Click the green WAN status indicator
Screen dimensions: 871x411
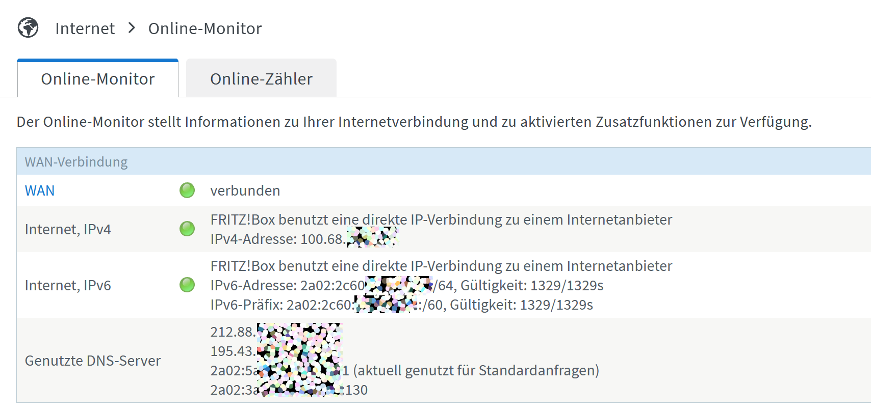[187, 190]
